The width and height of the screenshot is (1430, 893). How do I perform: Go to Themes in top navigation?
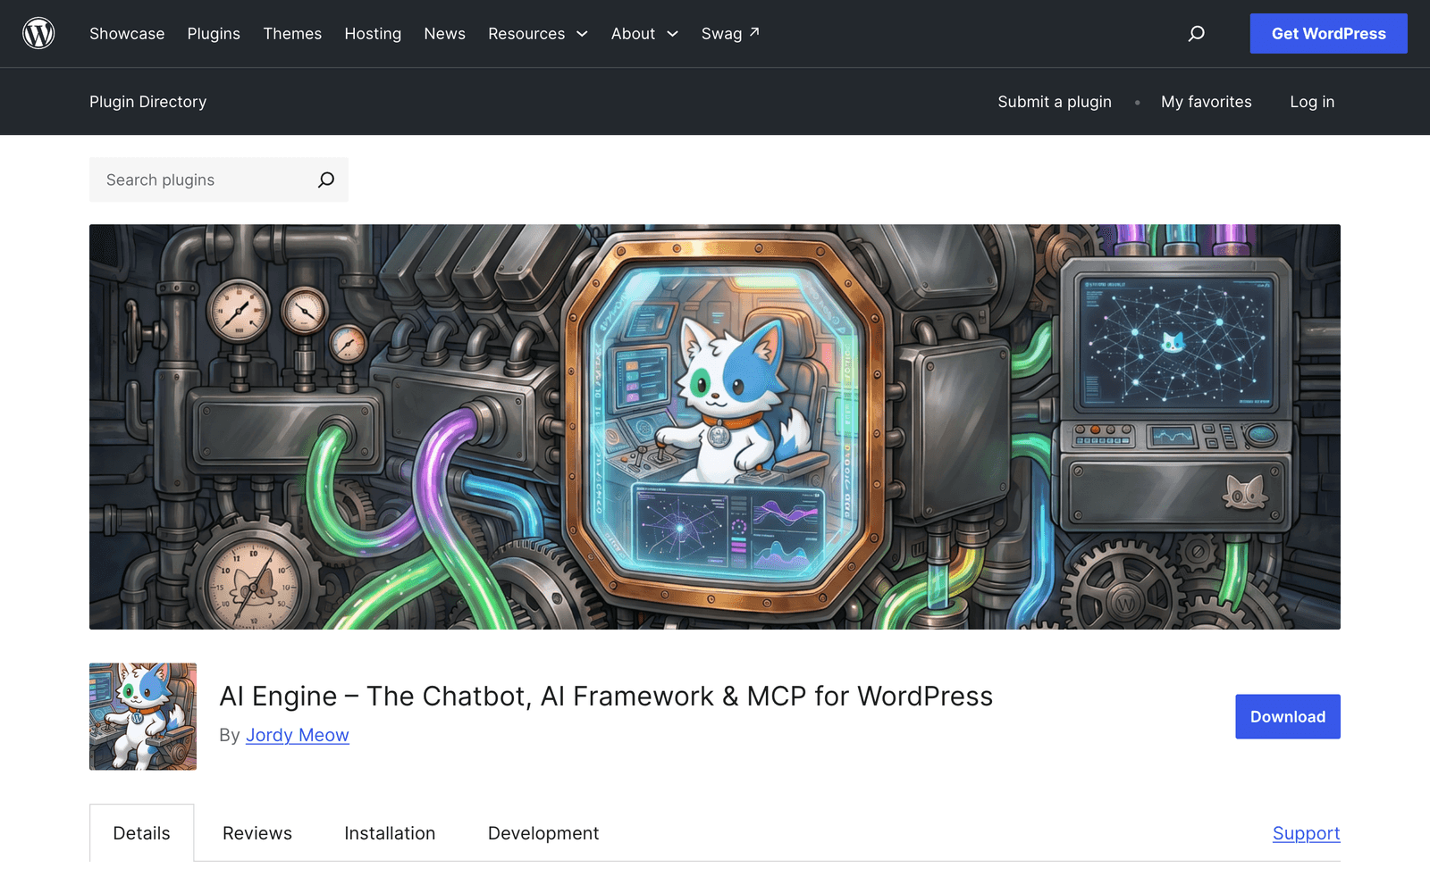292,33
